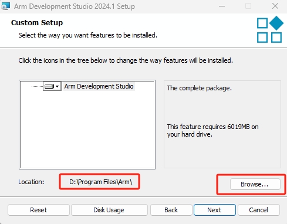
Task: Click the Location: label
Action: [31, 182]
